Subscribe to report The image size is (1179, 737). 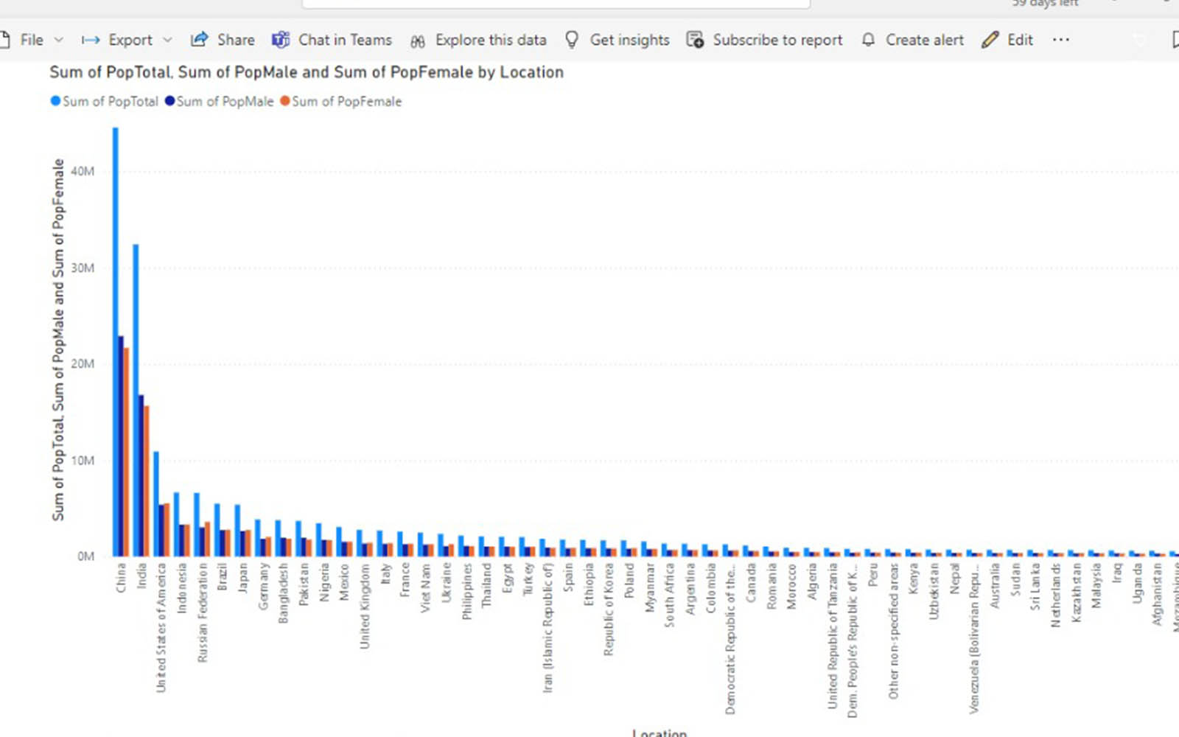point(777,40)
